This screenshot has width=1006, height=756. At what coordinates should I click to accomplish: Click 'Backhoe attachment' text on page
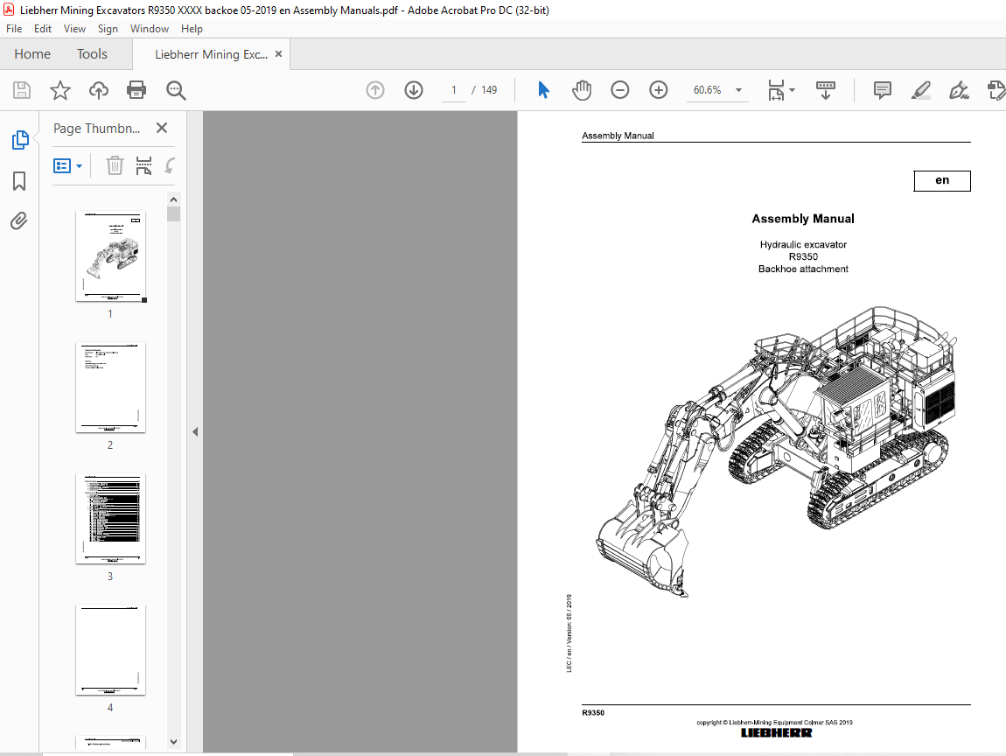tap(803, 269)
